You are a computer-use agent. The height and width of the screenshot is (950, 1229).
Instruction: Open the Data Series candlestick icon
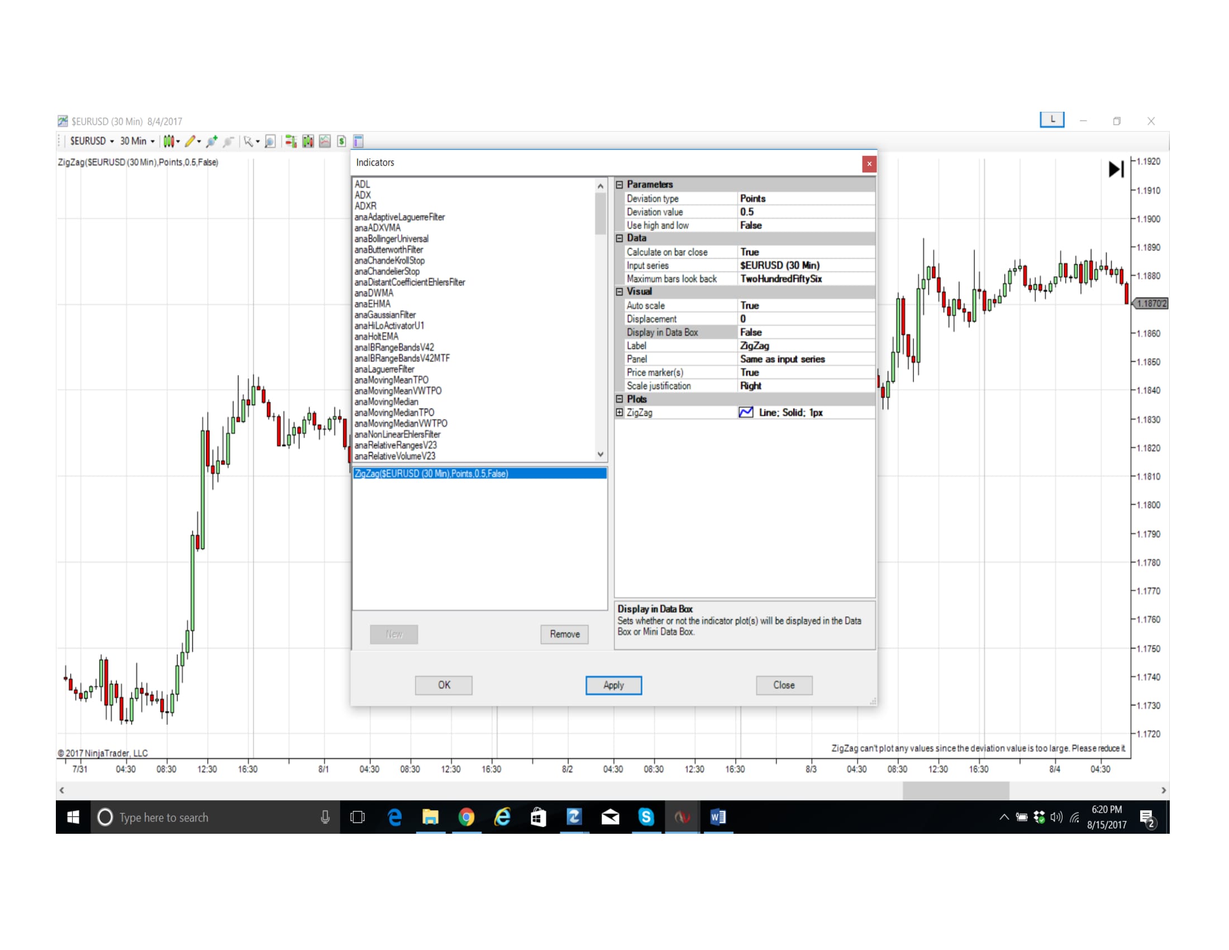[x=308, y=141]
